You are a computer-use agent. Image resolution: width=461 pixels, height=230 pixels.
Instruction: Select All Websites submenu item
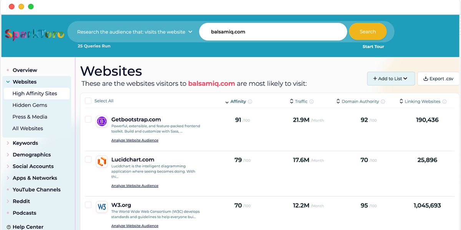pyautogui.click(x=28, y=128)
